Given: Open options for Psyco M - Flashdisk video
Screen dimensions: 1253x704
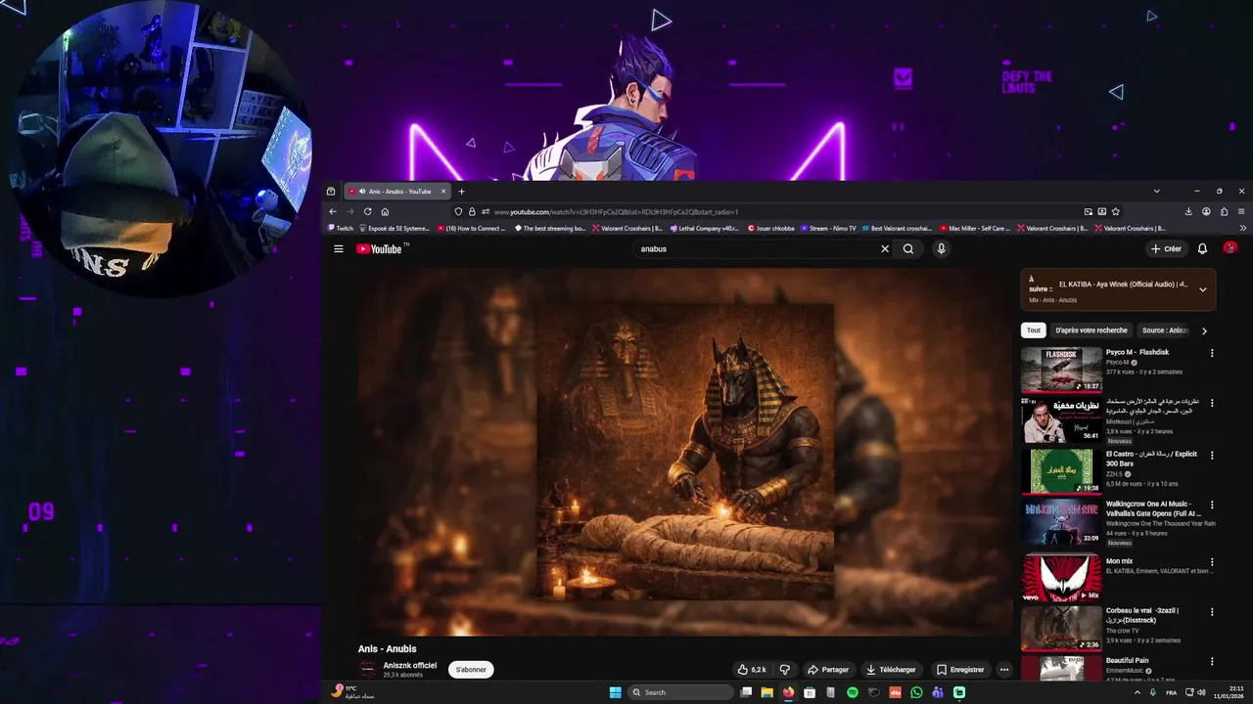Looking at the screenshot, I should [1212, 353].
